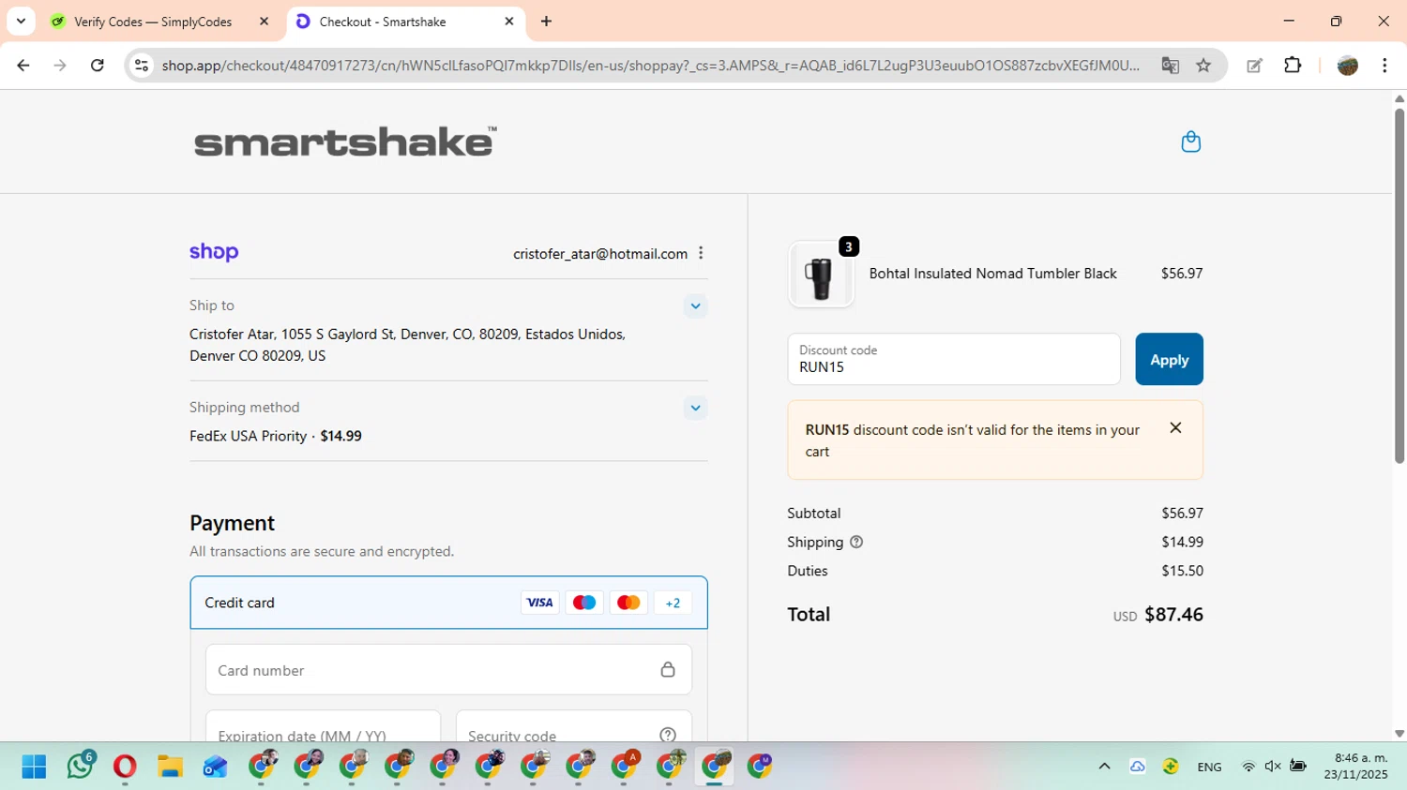
Task: Open the Wi-Fi network tray icon
Action: pyautogui.click(x=1248, y=767)
